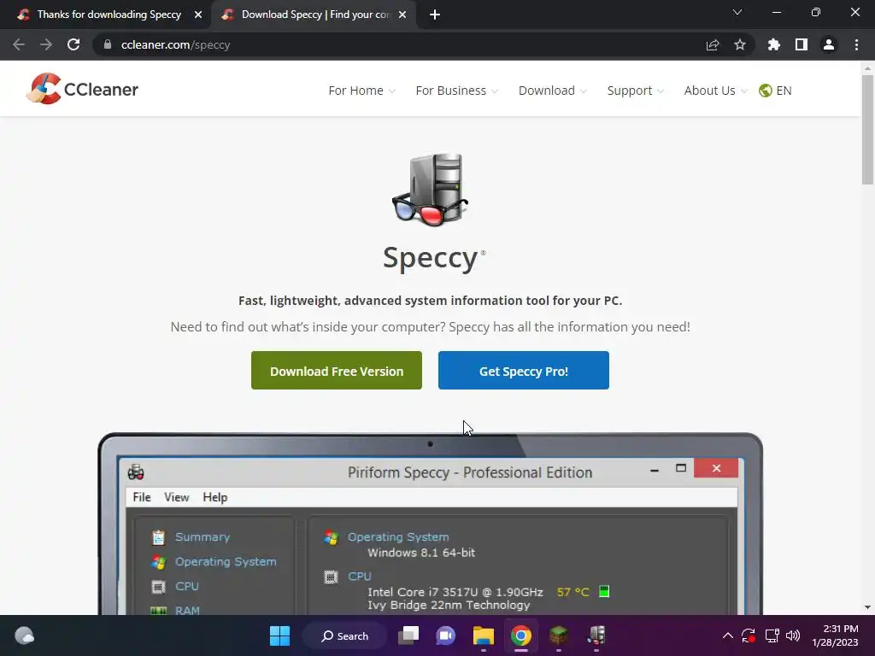Click the taskbar Search box
The image size is (875, 656).
pyautogui.click(x=344, y=635)
